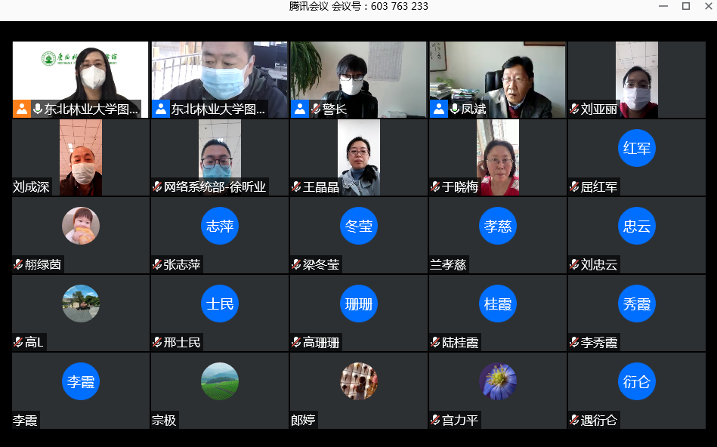This screenshot has width=717, height=447.
Task: Select the blue 红军 avatar circle
Action: click(636, 148)
